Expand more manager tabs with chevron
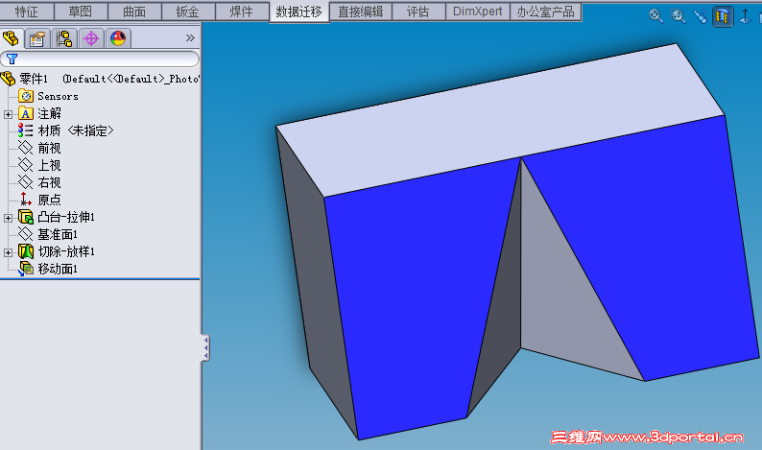Viewport: 762px width, 450px height. [x=190, y=38]
